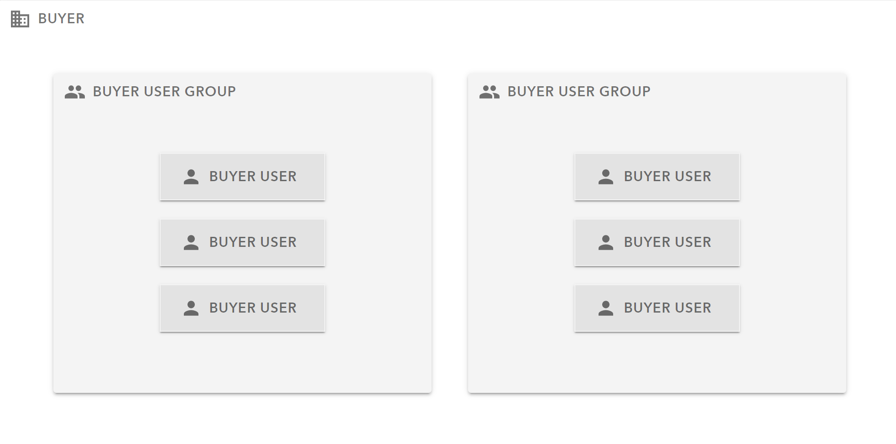Click the group icon of left Buyer User Group

pyautogui.click(x=75, y=92)
